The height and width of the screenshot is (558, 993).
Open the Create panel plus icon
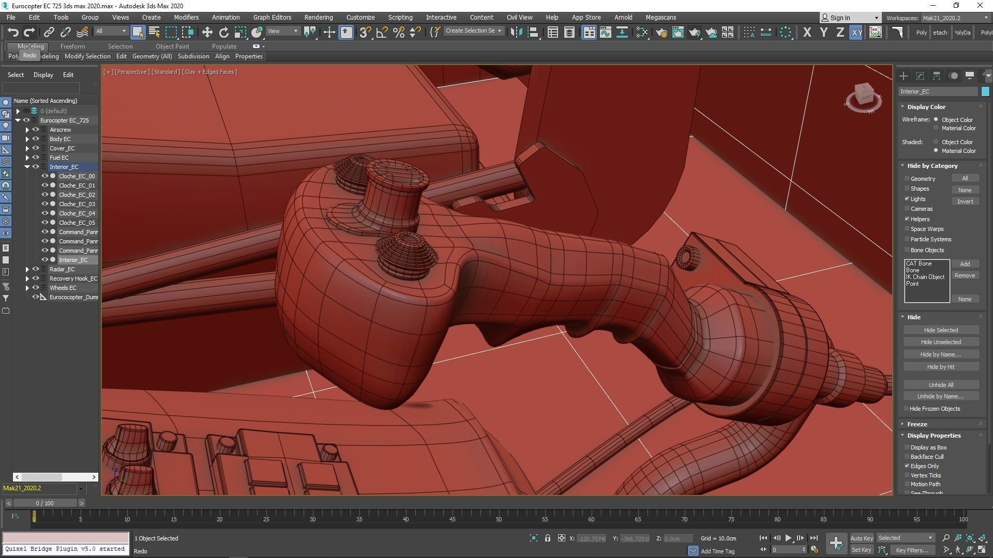pos(904,76)
